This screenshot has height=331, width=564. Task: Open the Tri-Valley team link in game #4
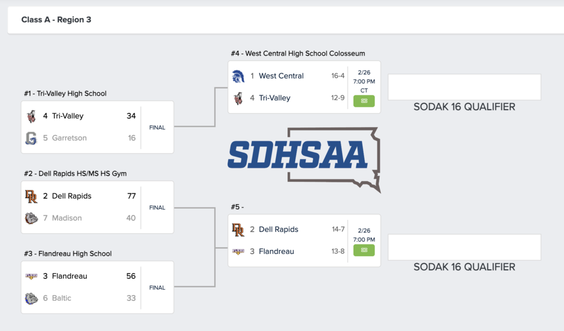click(274, 97)
